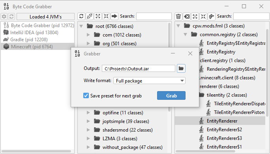Expand the org (501 classes) package
This screenshot has height=154, width=270.
(x=88, y=43)
